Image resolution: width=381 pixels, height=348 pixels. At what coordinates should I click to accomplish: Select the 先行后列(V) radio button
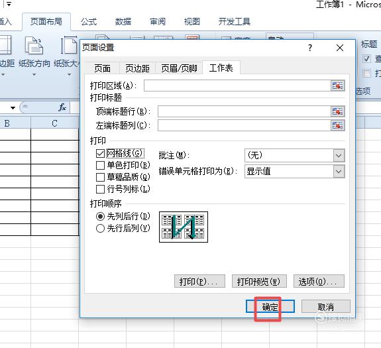pos(100,228)
